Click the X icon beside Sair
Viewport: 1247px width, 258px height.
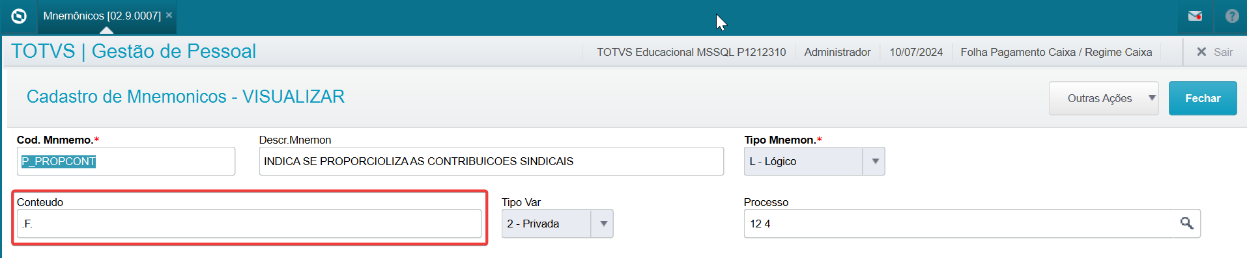tap(1201, 52)
